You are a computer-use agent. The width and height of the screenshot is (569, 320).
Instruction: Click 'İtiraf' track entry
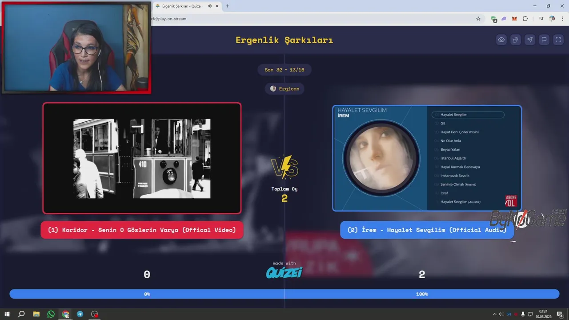[444, 193]
